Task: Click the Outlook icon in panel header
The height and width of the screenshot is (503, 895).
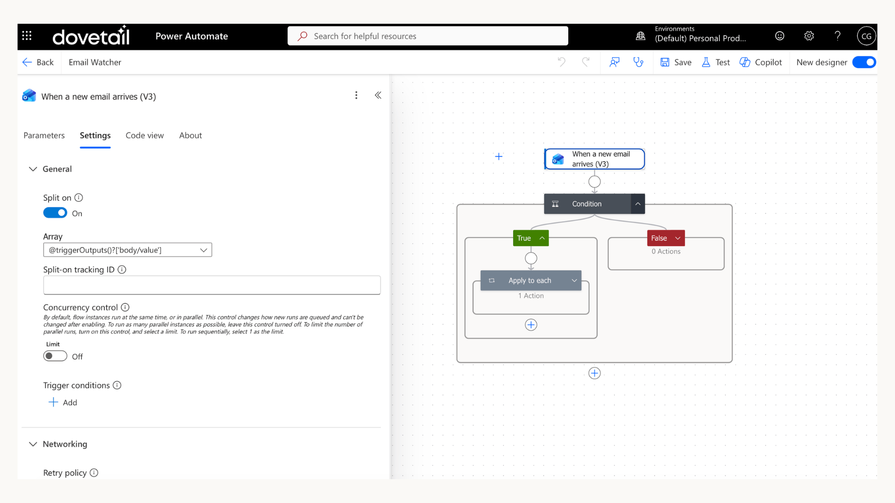Action: [x=29, y=95]
